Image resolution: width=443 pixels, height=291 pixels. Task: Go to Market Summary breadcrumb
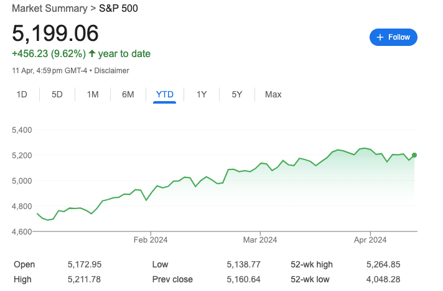point(50,9)
